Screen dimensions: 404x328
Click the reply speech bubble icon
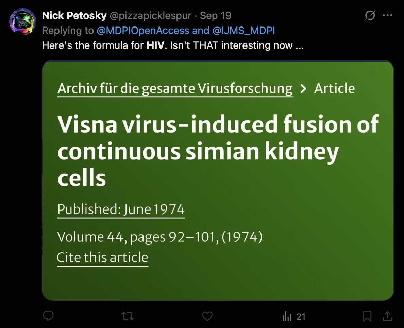(x=49, y=316)
